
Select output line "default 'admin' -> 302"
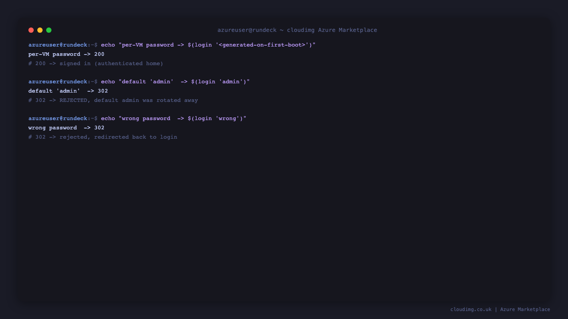(x=68, y=91)
